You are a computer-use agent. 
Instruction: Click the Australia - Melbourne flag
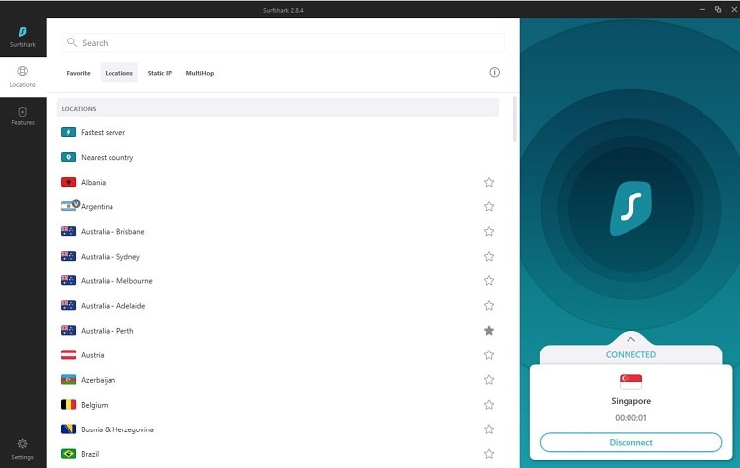pos(68,280)
